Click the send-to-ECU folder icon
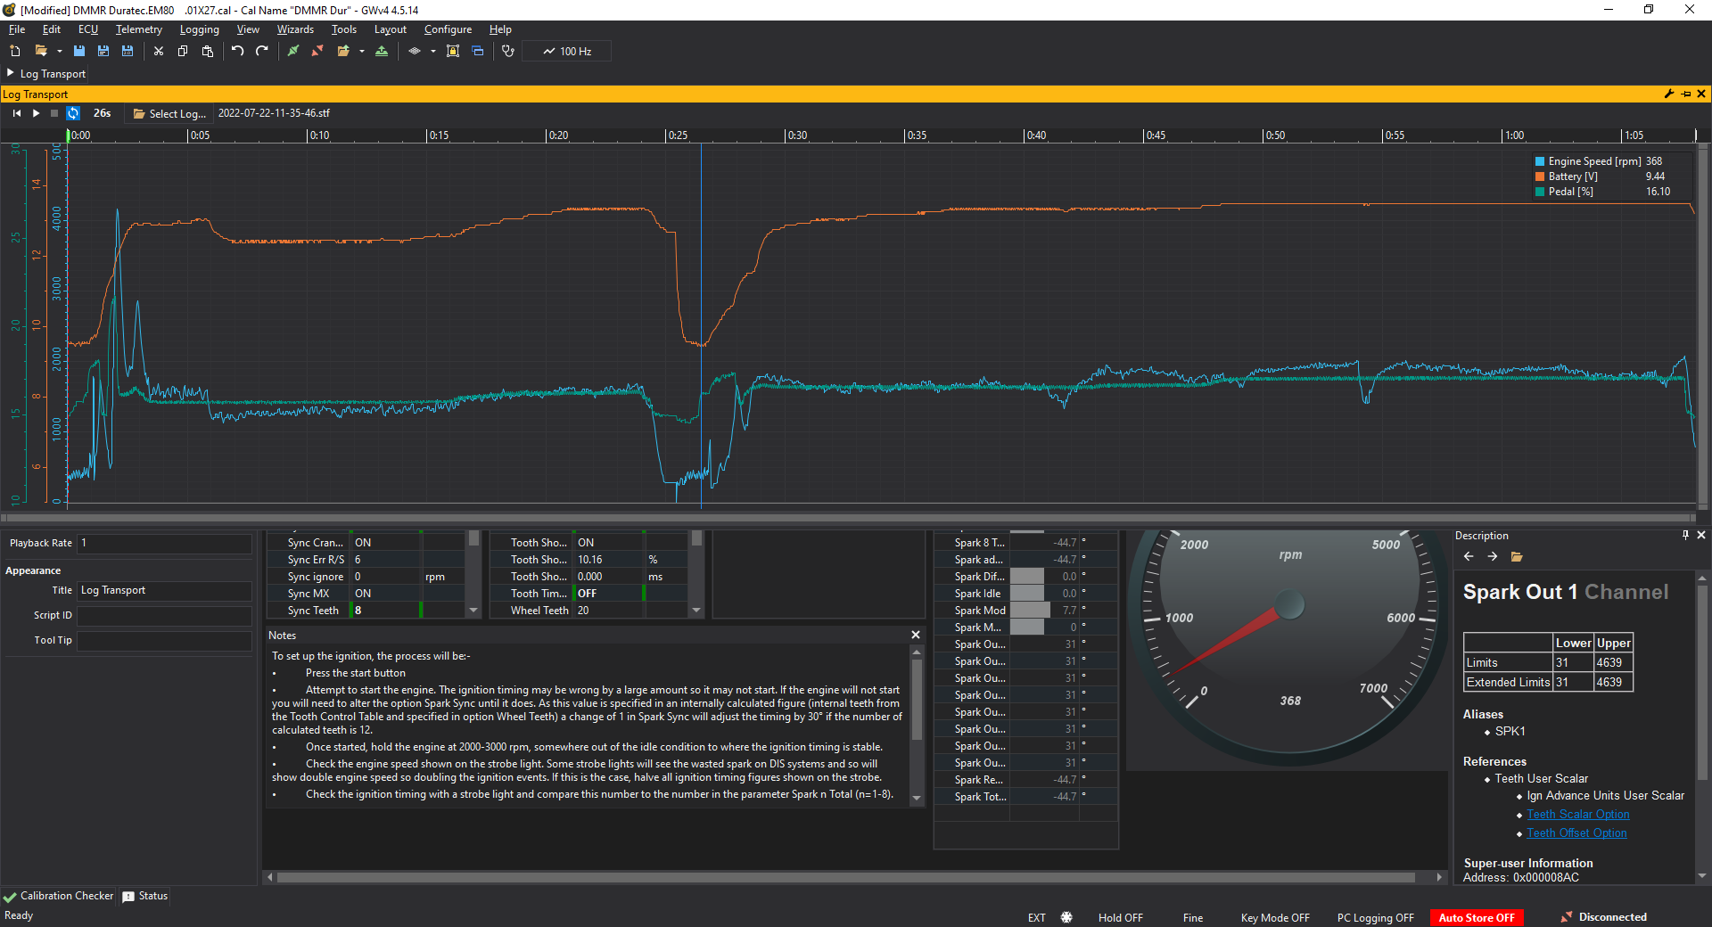Image resolution: width=1712 pixels, height=927 pixels. pos(342,51)
